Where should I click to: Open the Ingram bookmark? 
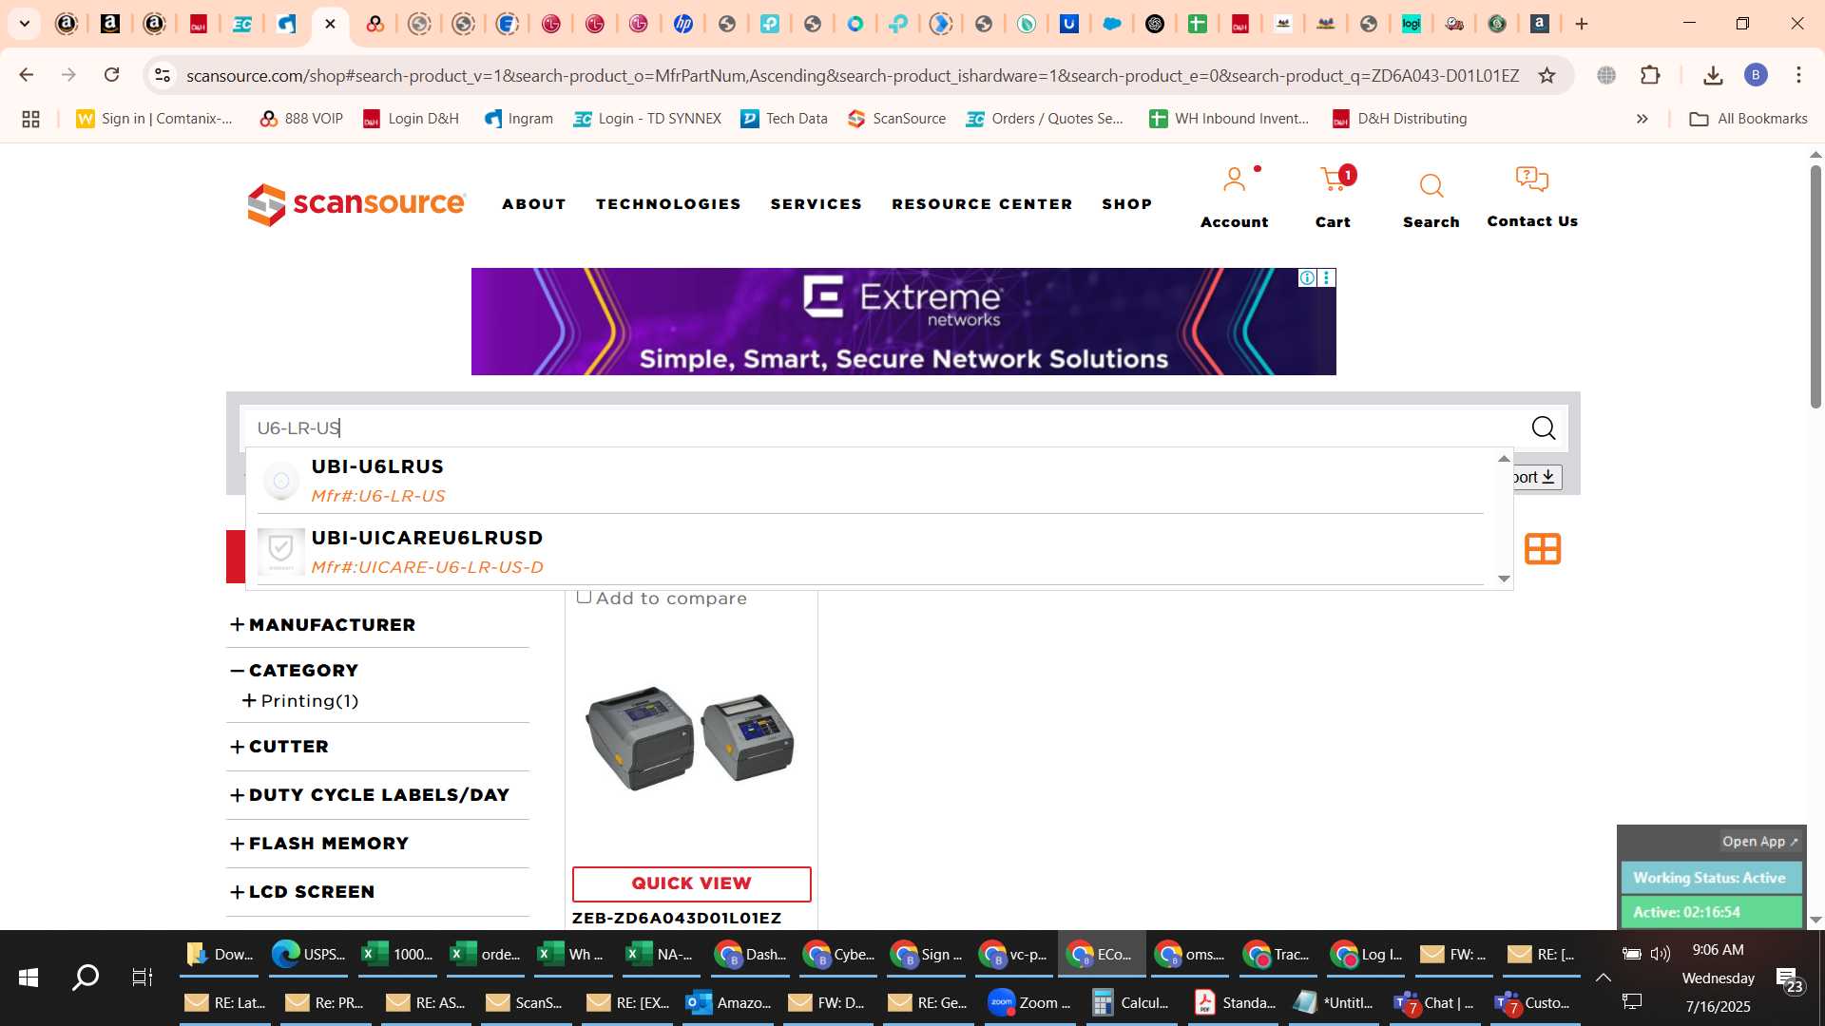[519, 119]
